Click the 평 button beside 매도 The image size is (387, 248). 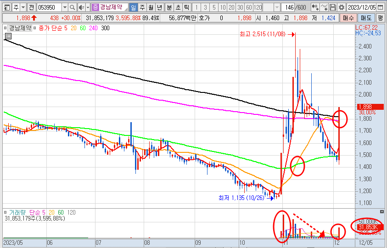tap(380, 18)
